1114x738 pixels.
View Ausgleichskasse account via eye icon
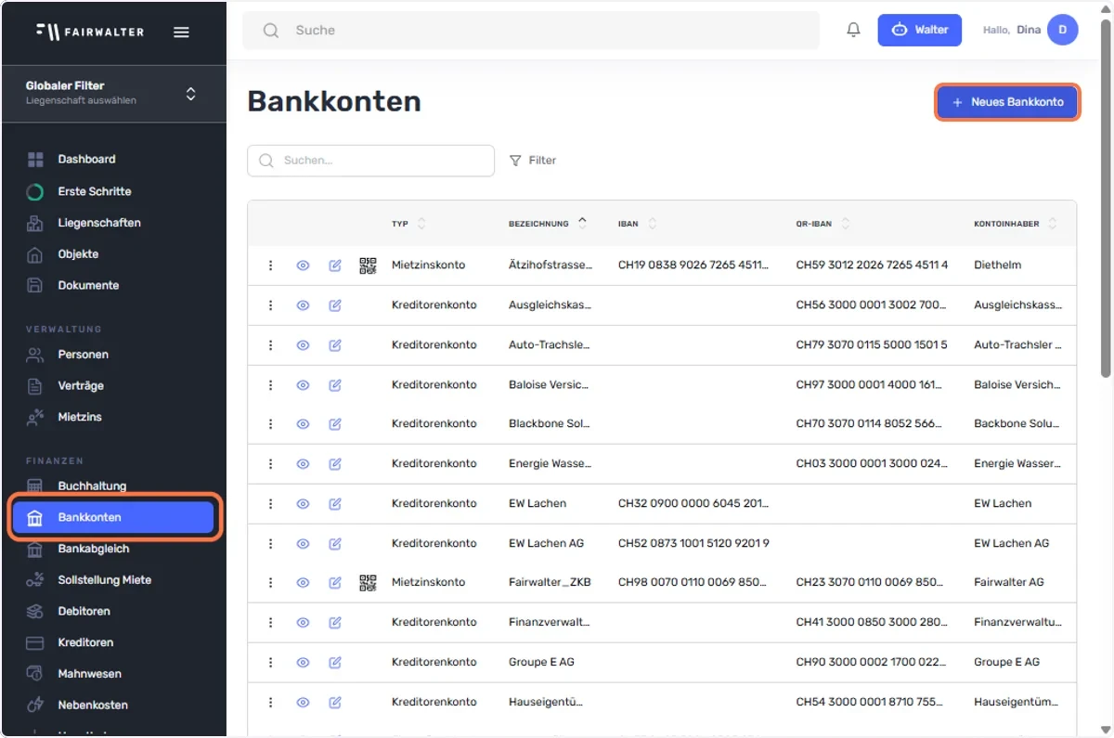303,305
